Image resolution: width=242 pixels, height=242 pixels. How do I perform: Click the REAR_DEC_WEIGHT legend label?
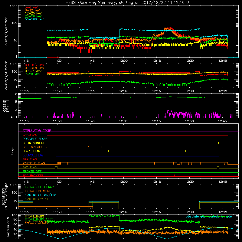pyautogui.click(x=37, y=199)
